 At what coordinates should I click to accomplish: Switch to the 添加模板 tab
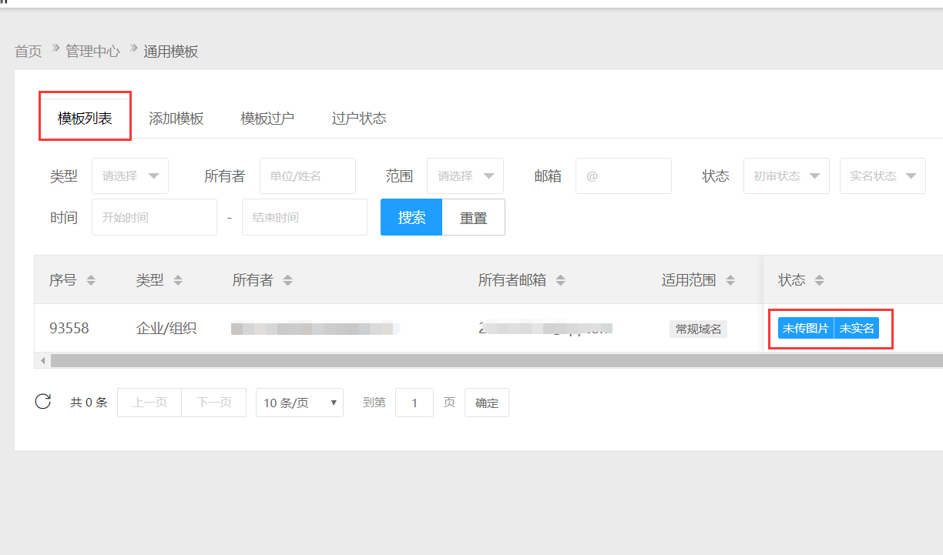pyautogui.click(x=176, y=118)
